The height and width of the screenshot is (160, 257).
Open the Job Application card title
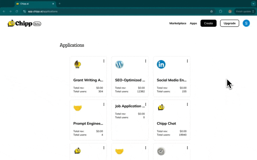coord(130,106)
